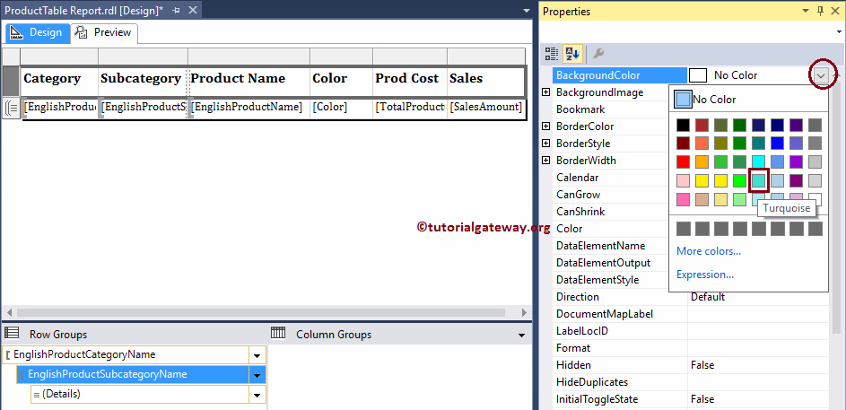Open document tab overflow list arrow

click(x=527, y=11)
